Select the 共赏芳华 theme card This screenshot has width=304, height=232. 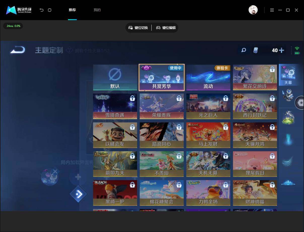click(162, 78)
